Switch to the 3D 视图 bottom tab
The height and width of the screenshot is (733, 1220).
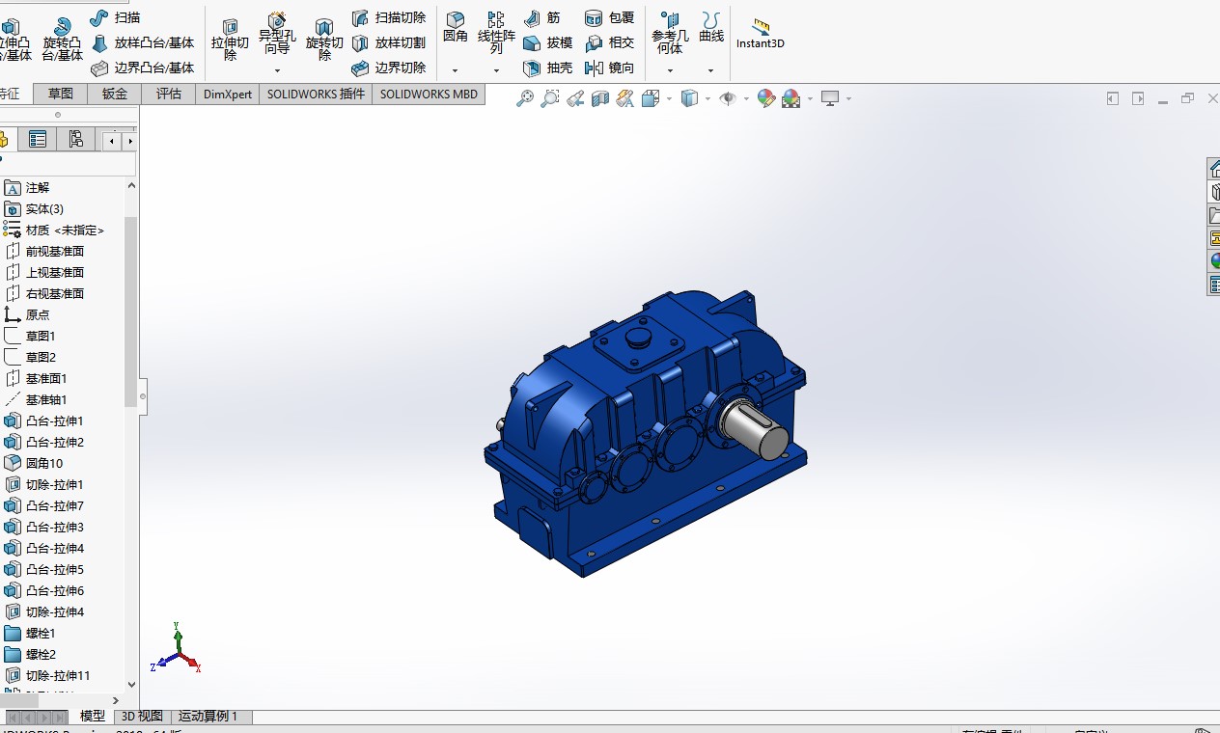pyautogui.click(x=142, y=717)
